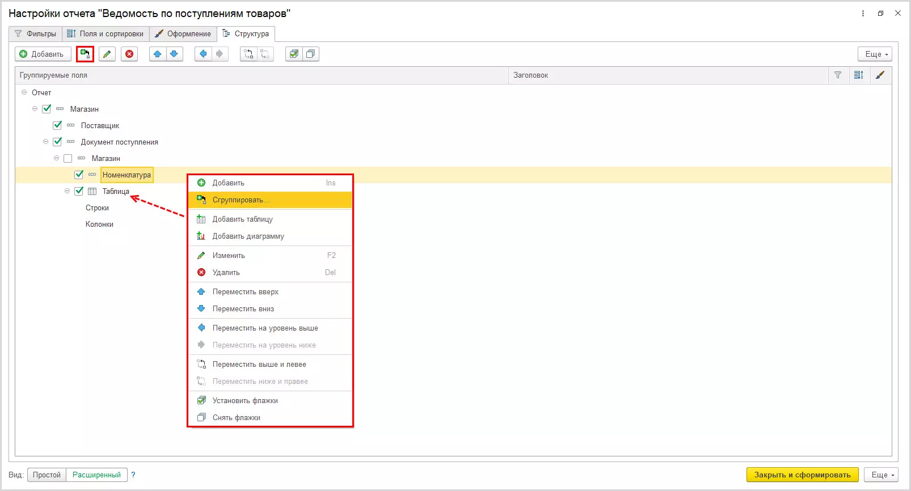
Task: Toggle the Номенклатура checkbox
Action: click(79, 175)
